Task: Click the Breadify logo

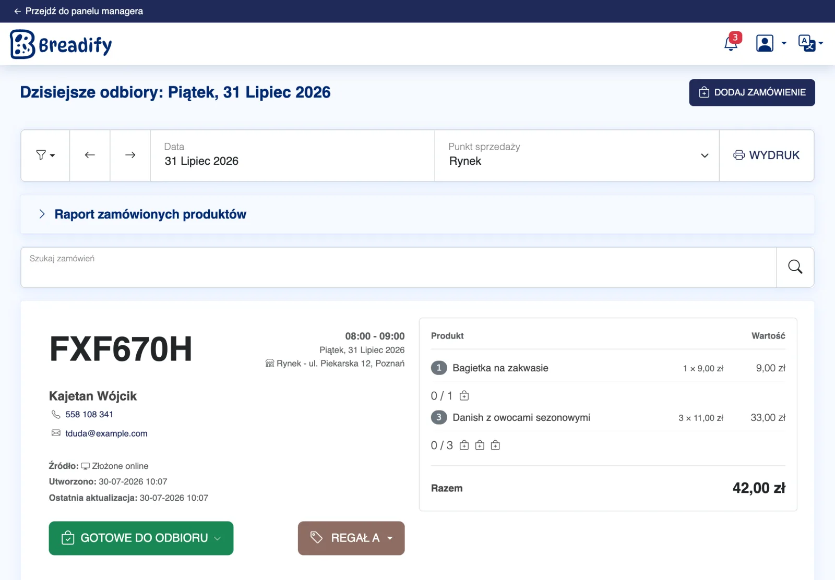Action: point(61,44)
